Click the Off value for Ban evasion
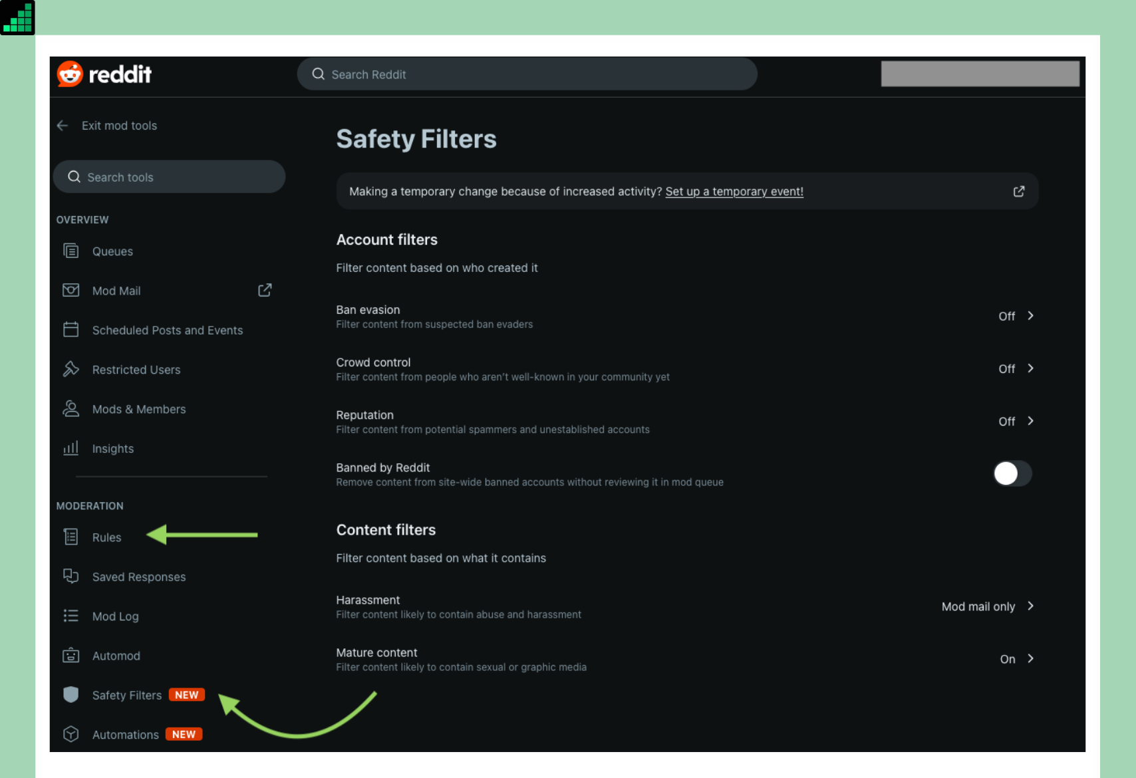Screen dimensions: 1136x778 (1006, 316)
